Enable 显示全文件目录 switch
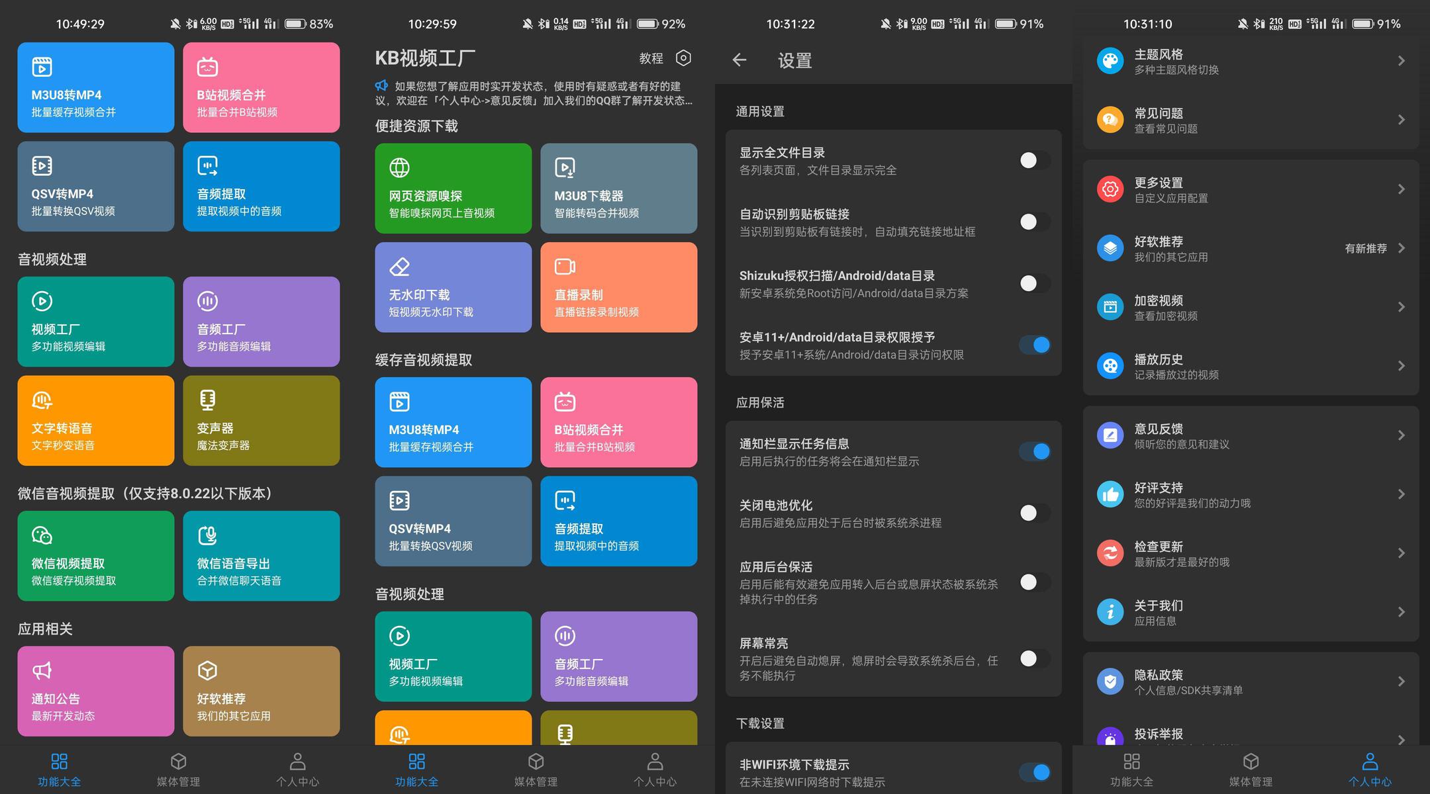The height and width of the screenshot is (794, 1430). pos(1033,160)
